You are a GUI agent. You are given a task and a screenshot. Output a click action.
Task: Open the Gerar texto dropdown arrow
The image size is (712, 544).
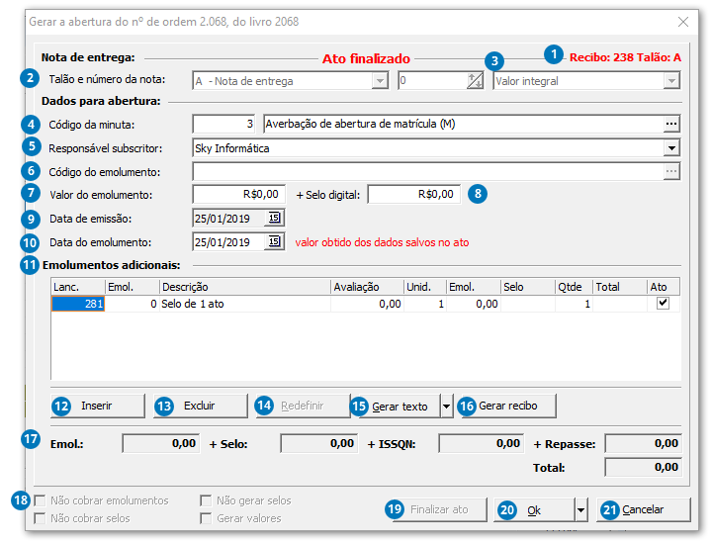click(x=447, y=406)
